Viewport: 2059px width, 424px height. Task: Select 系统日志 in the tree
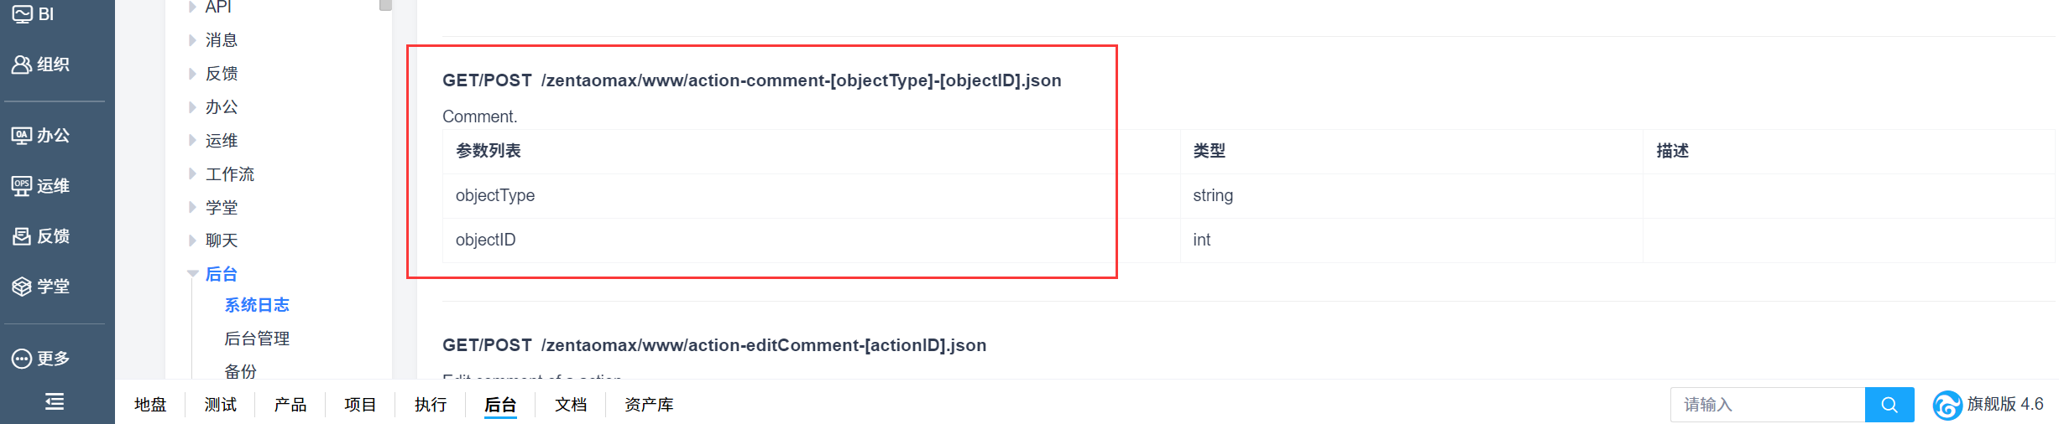[x=257, y=305]
